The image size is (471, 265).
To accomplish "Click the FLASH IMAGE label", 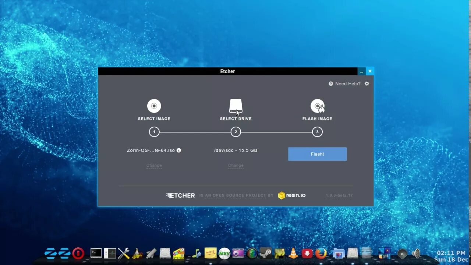I will [x=317, y=119].
